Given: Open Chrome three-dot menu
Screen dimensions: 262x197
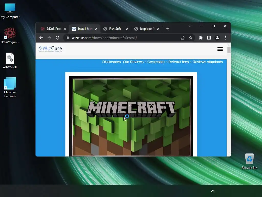Looking at the screenshot, I should pos(225,38).
